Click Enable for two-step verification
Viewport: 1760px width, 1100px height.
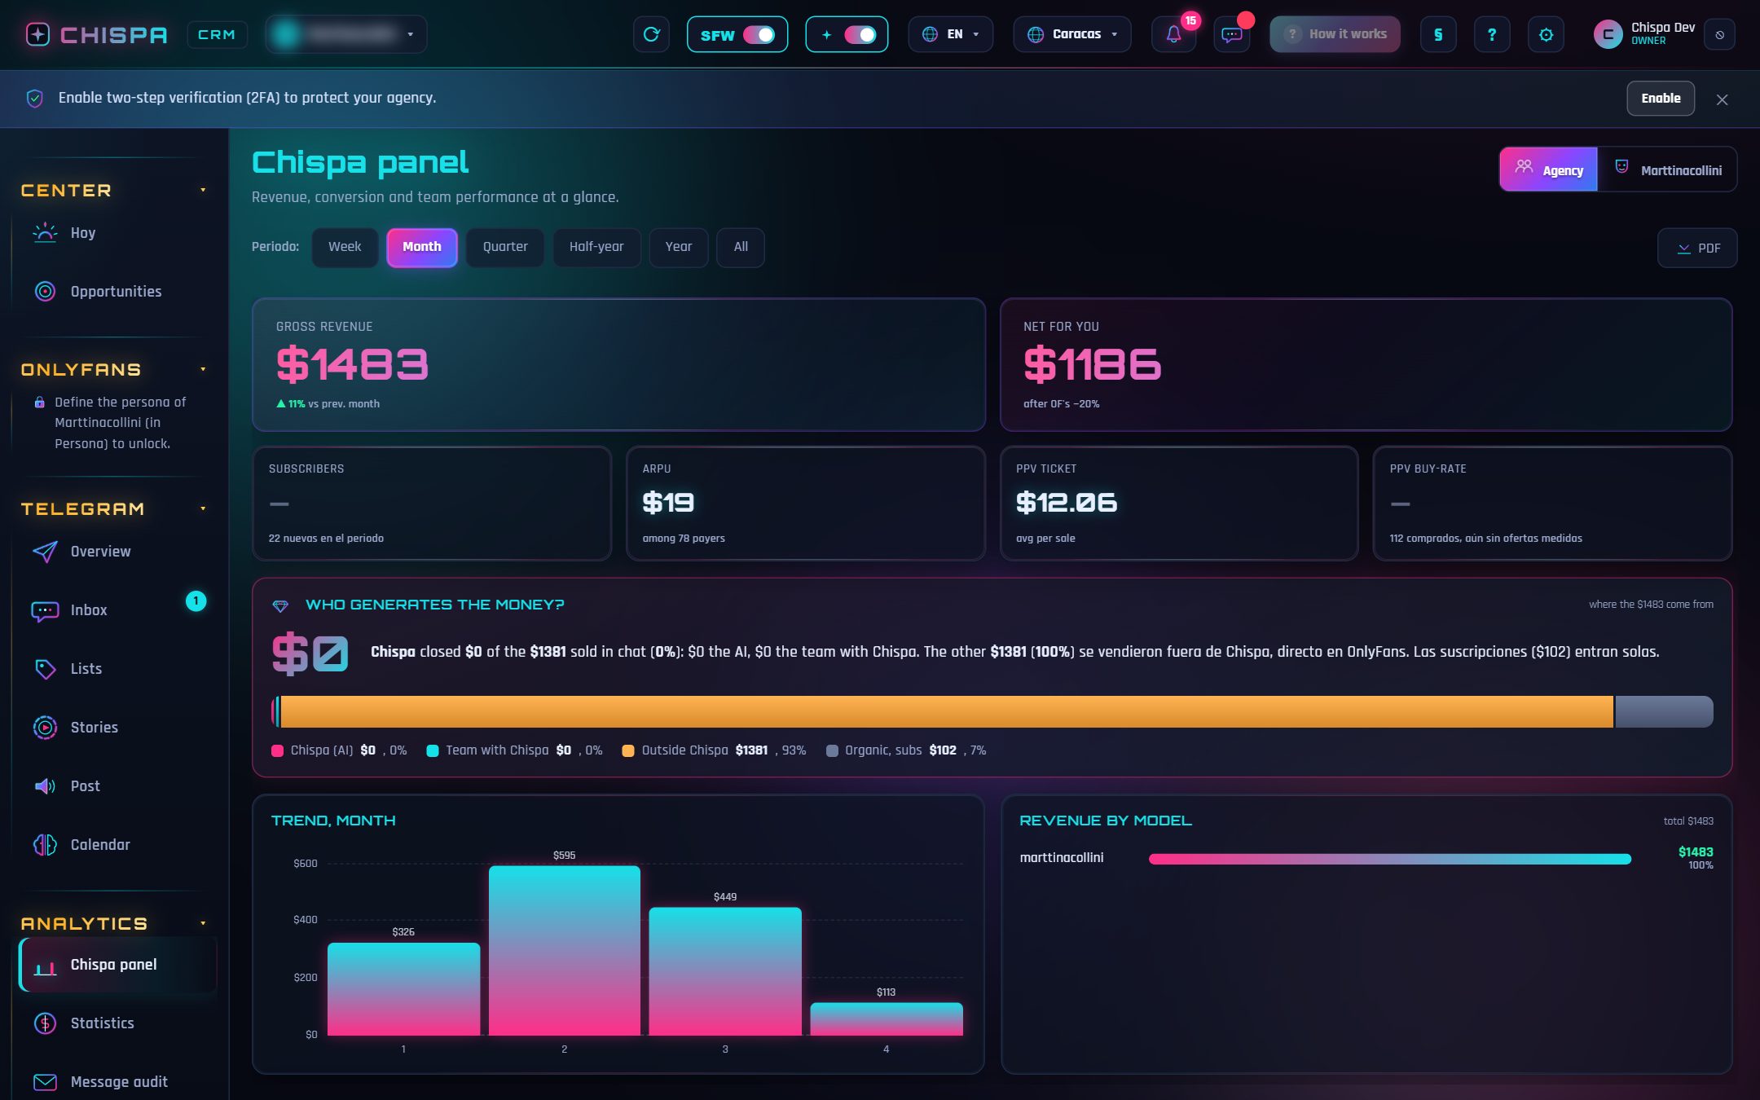point(1661,99)
